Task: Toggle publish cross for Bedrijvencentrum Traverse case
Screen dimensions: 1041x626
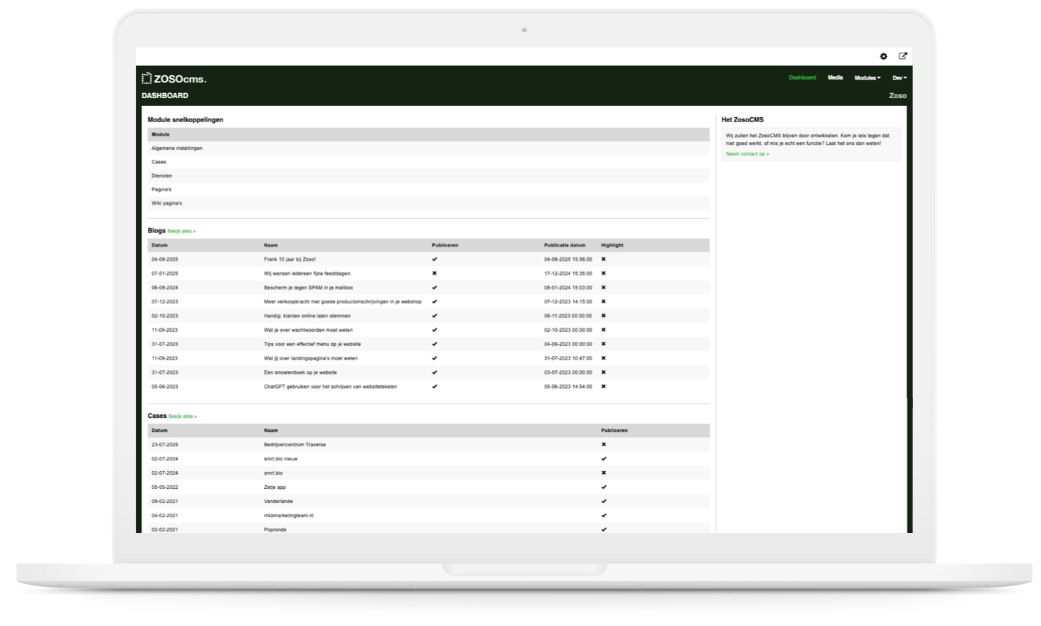Action: coord(604,445)
